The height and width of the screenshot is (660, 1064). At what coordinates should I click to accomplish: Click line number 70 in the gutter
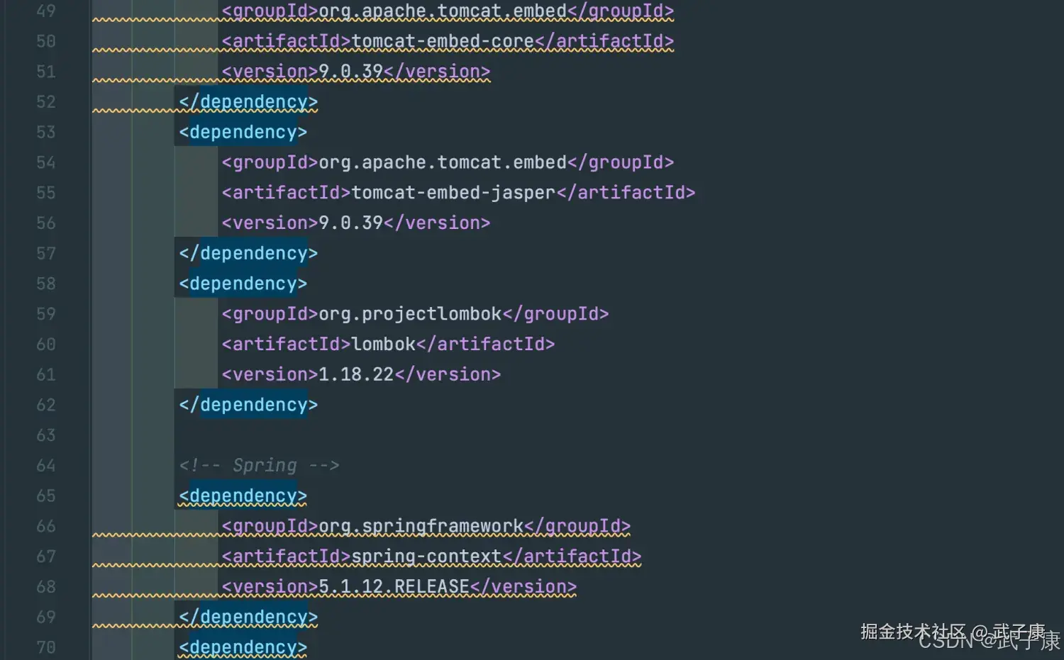[46, 648]
